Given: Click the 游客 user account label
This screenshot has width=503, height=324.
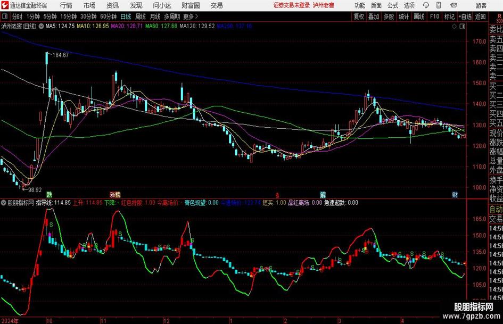Looking at the screenshot, I should pos(481,5).
